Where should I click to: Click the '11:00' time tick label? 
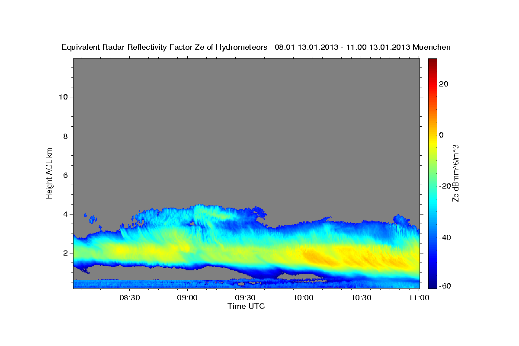pos(419,298)
